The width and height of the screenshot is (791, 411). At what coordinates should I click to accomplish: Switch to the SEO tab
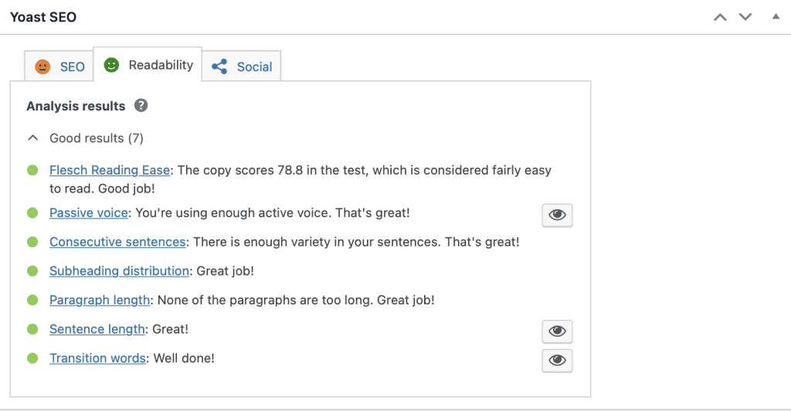click(x=59, y=66)
